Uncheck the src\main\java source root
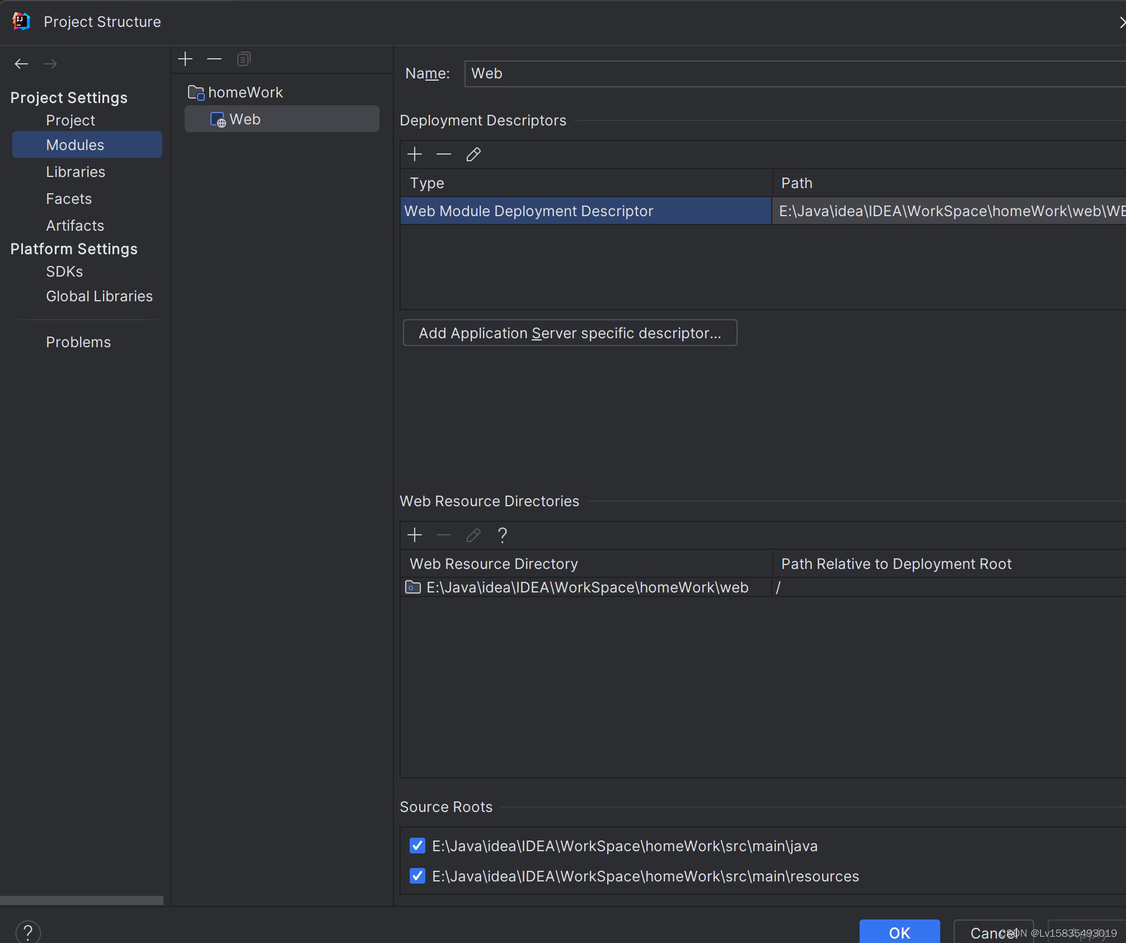The image size is (1126, 943). [x=417, y=846]
